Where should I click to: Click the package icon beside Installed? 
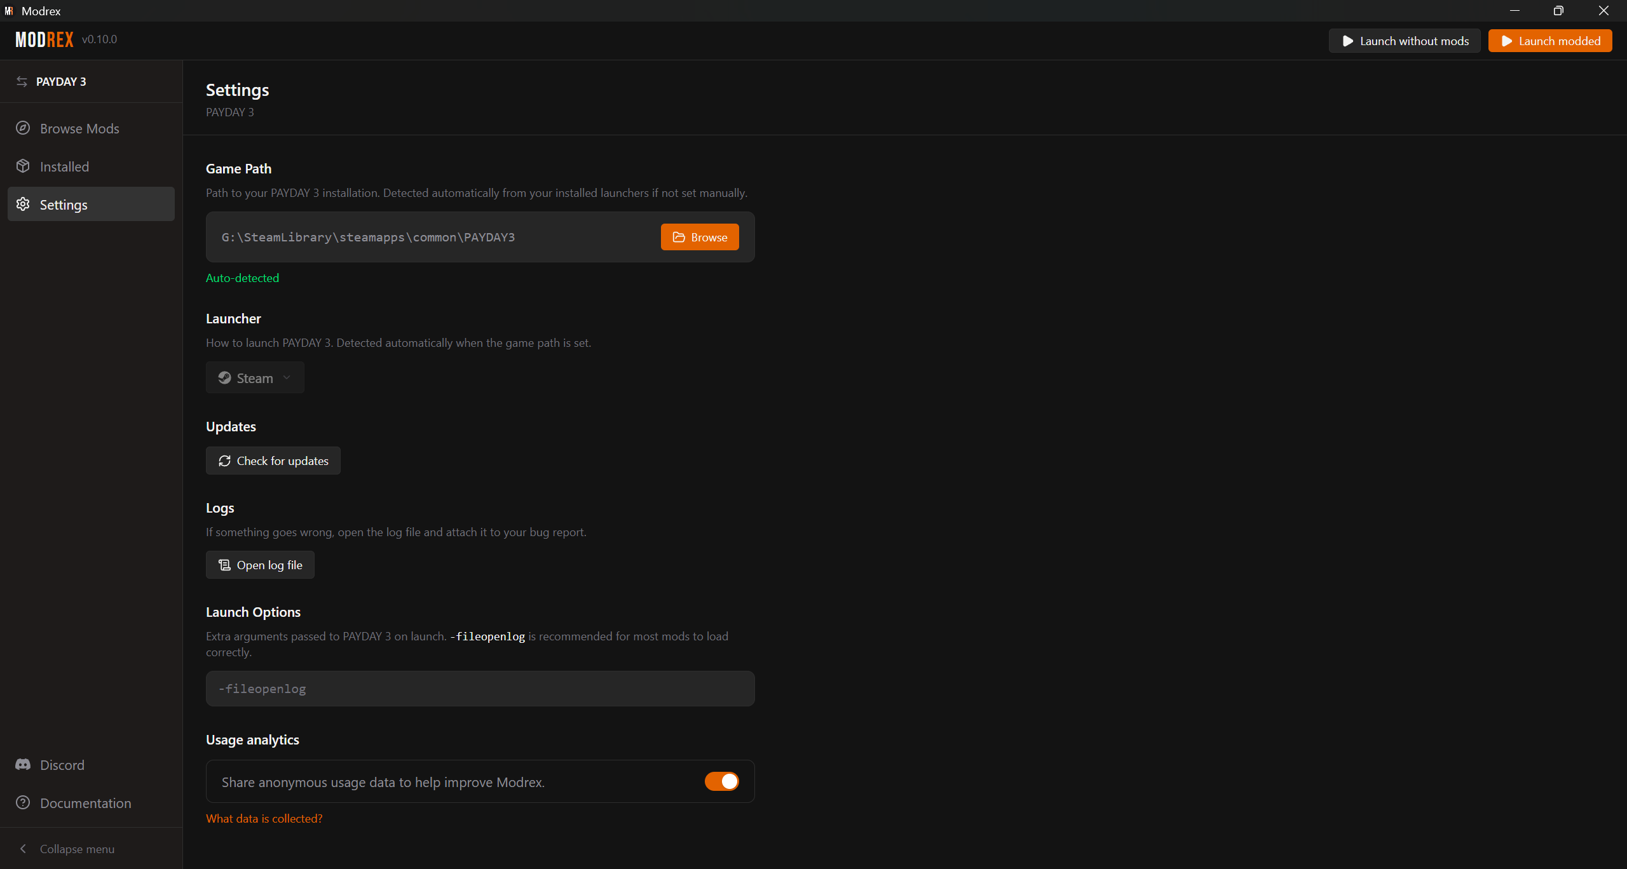tap(23, 166)
